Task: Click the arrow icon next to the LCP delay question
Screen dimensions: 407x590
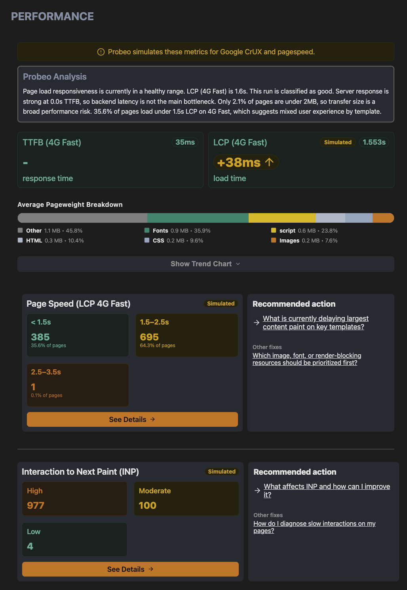Action: click(256, 323)
